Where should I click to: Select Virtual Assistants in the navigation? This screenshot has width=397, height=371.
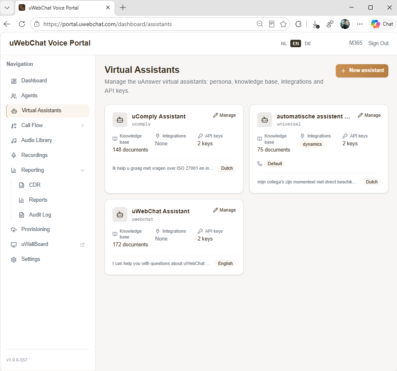(48, 111)
